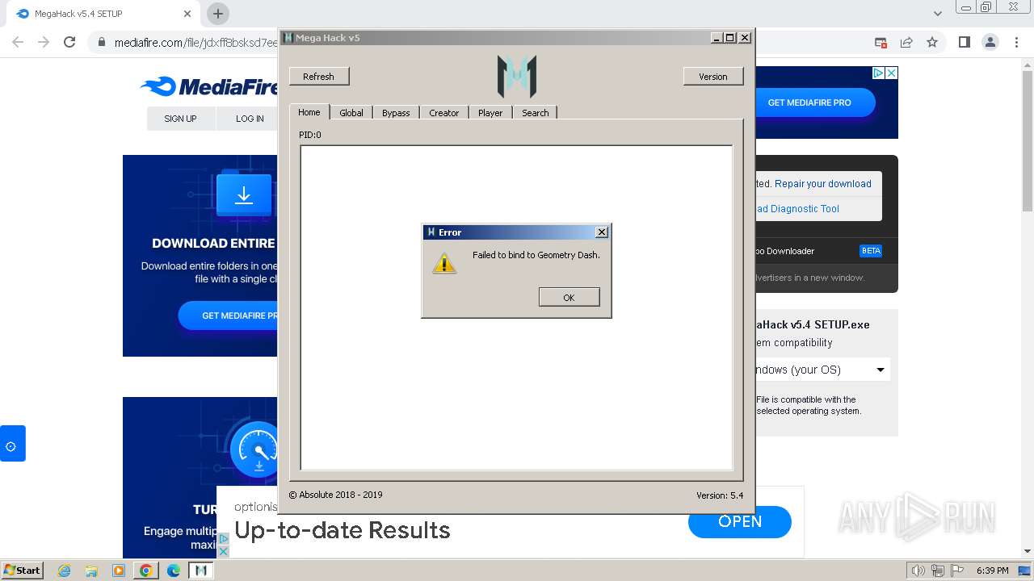Open the Chrome profile avatar
This screenshot has height=581, width=1034.
click(990, 42)
